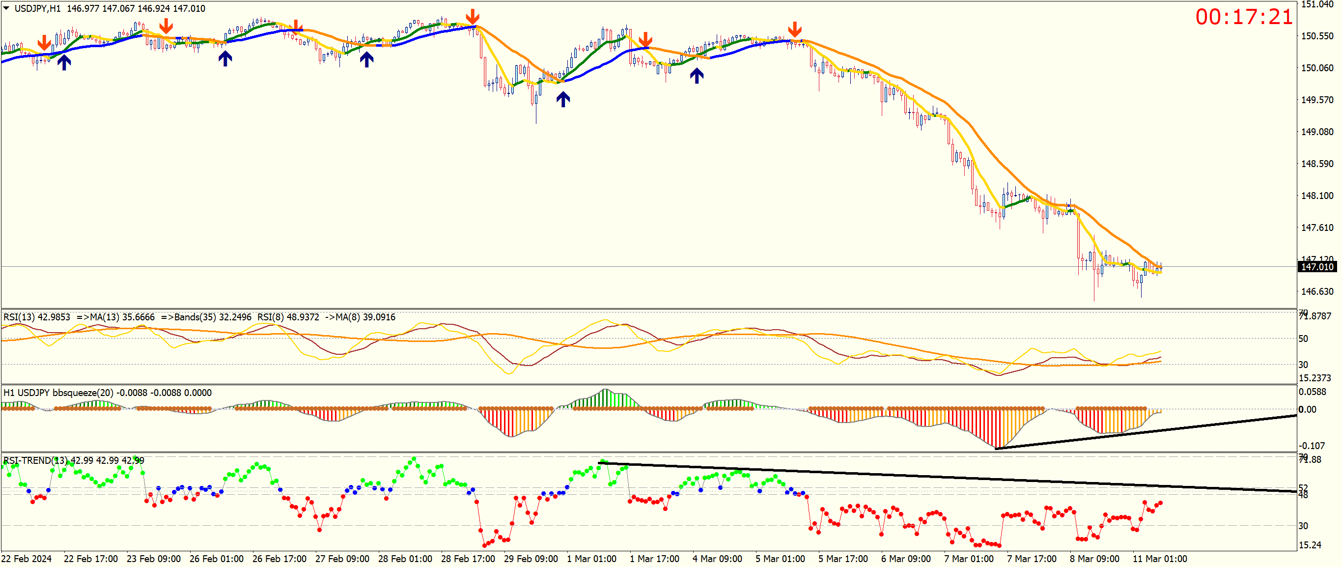The height and width of the screenshot is (567, 1342).
Task: Click the red 00:17:21 candle countdown timer
Action: coord(1244,17)
